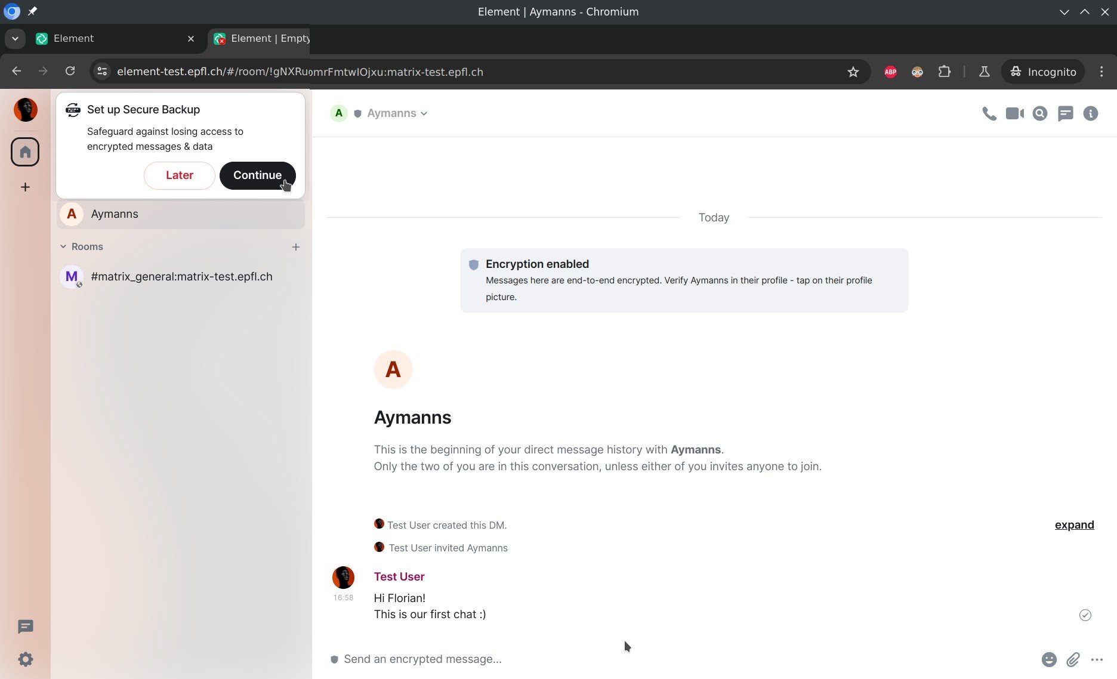Create a new space with plus

pos(25,187)
